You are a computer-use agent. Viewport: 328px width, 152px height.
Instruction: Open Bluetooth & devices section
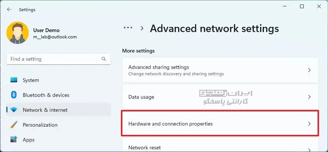tap(46, 95)
